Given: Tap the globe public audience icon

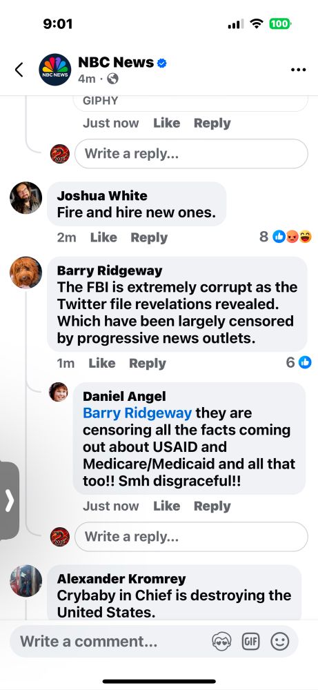Looking at the screenshot, I should [112, 79].
